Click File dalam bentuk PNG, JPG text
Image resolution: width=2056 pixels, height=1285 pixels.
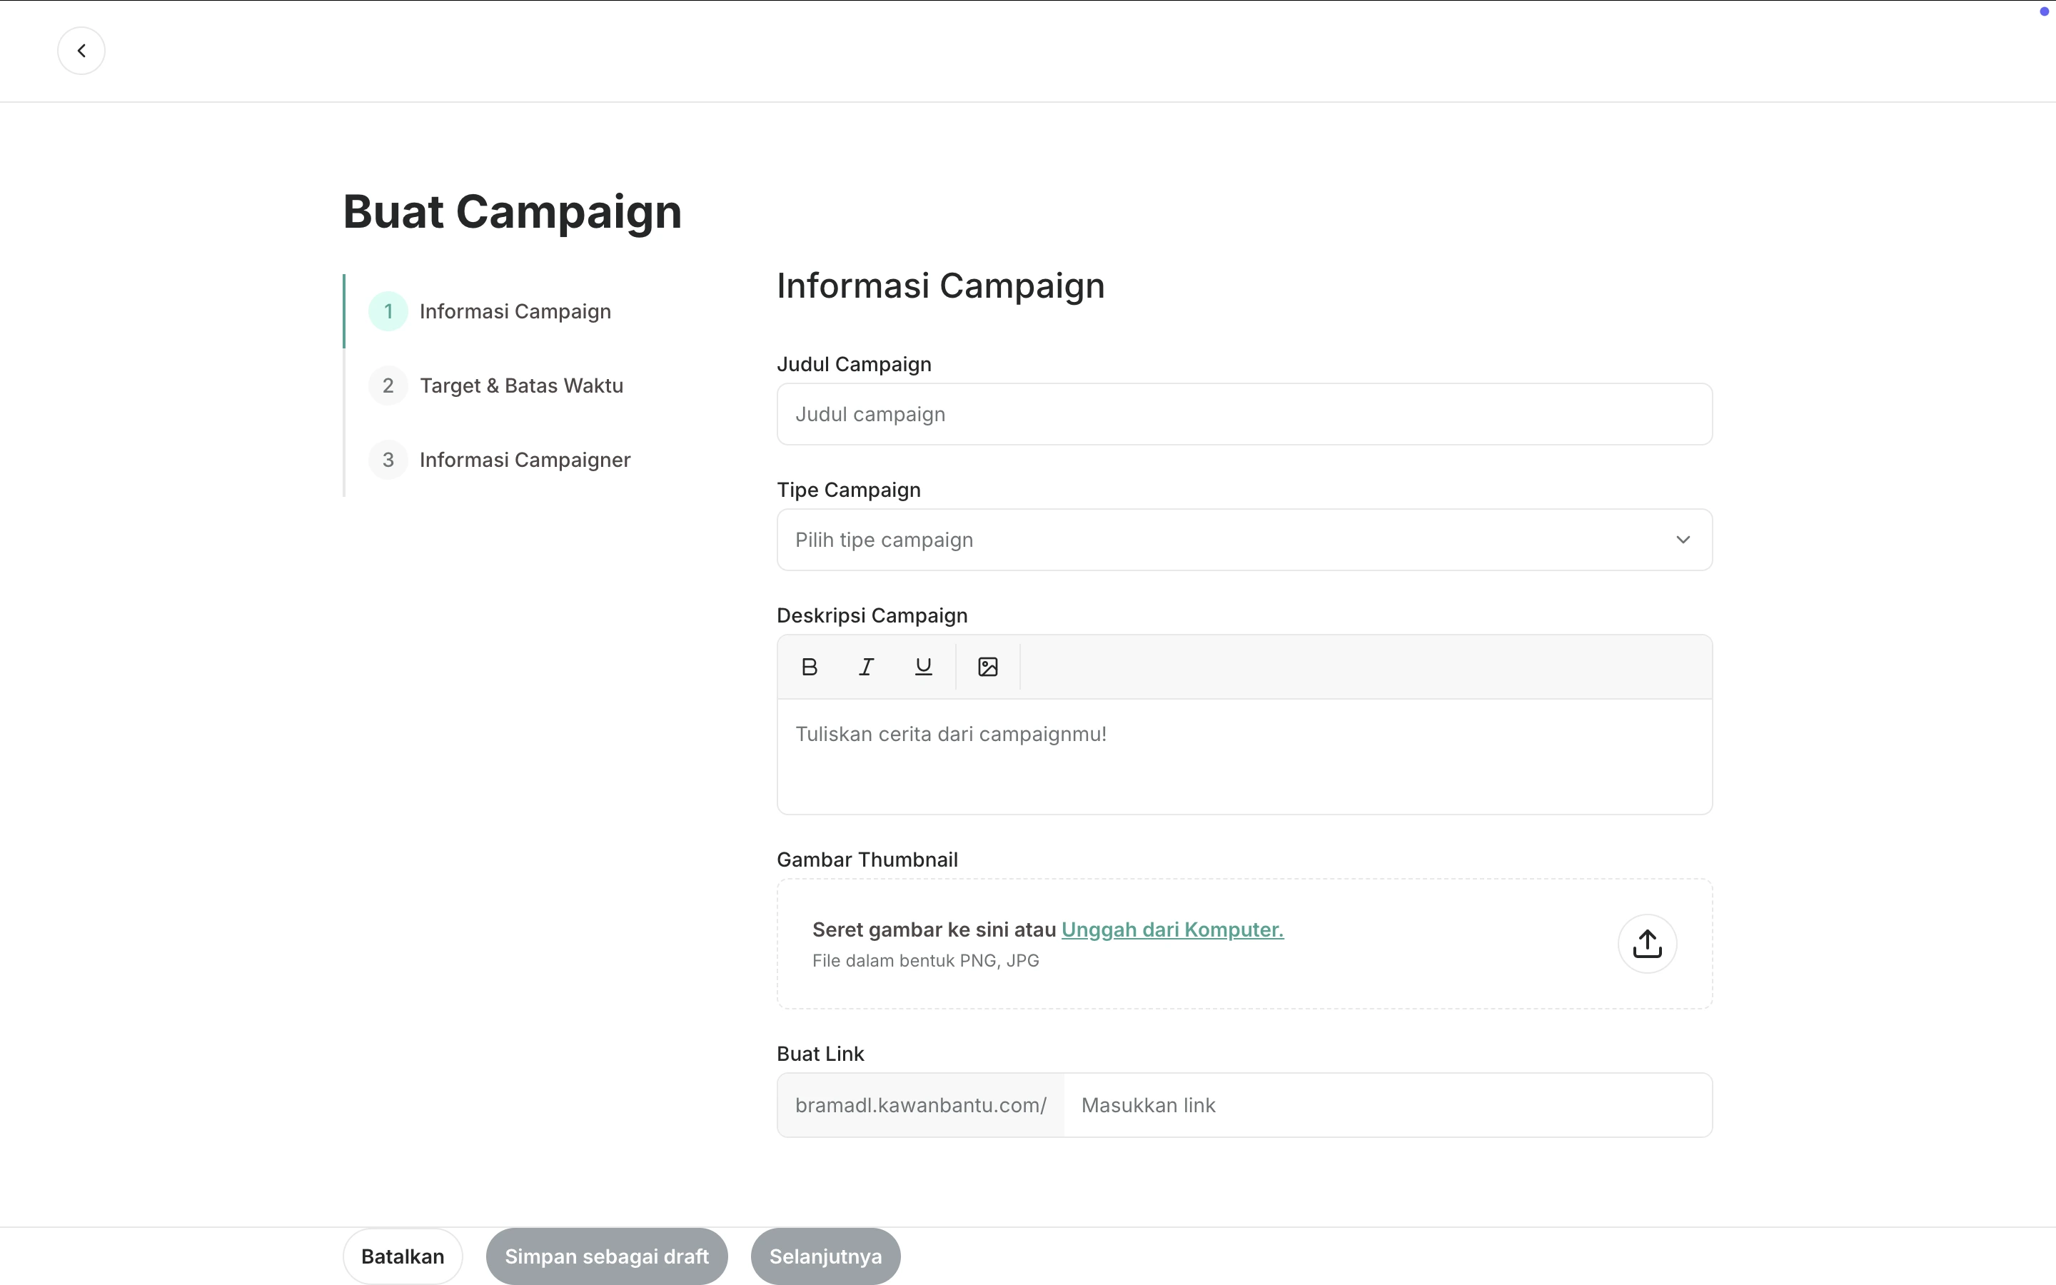[925, 960]
